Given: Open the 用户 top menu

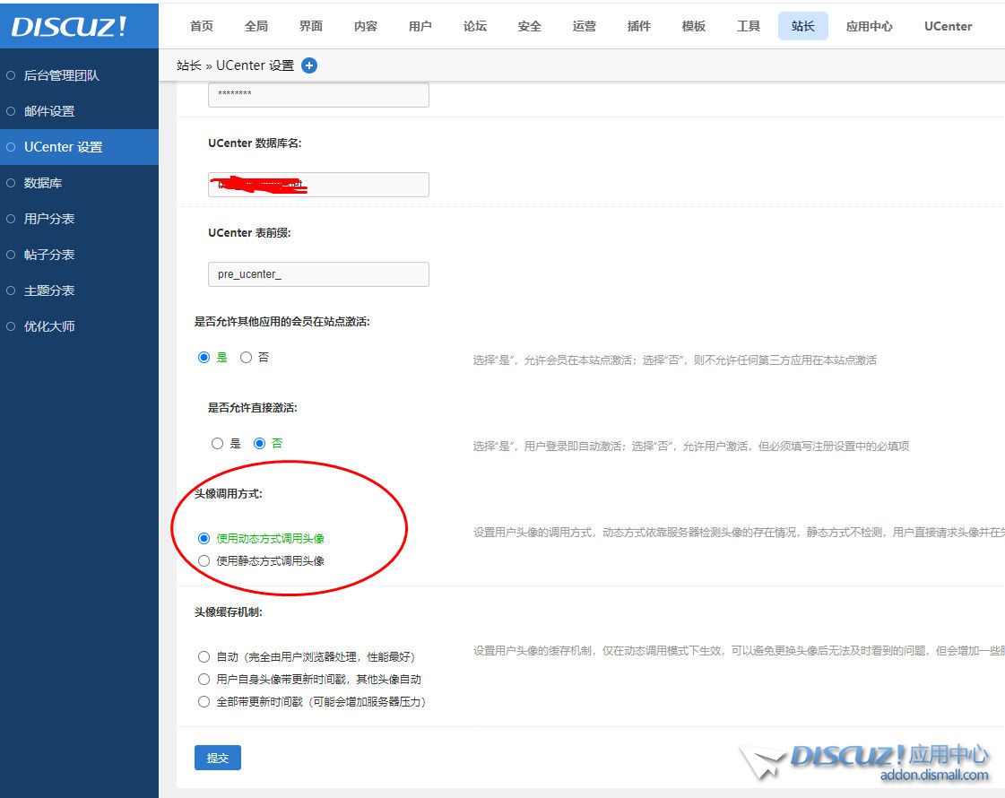Looking at the screenshot, I should [x=420, y=26].
